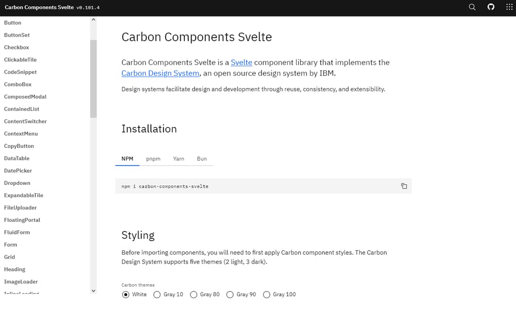Switch to the NPM tab
The height and width of the screenshot is (309, 516).
[x=127, y=159]
